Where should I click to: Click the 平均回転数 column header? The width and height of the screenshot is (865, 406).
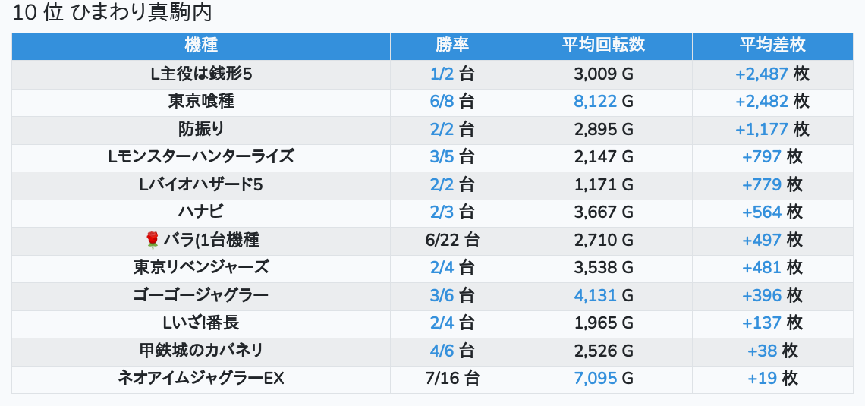(603, 45)
